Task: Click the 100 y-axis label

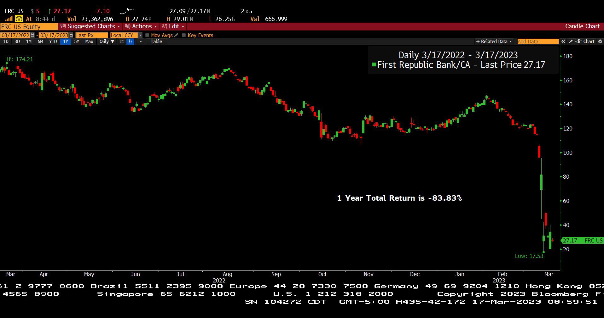Action: [x=568, y=153]
